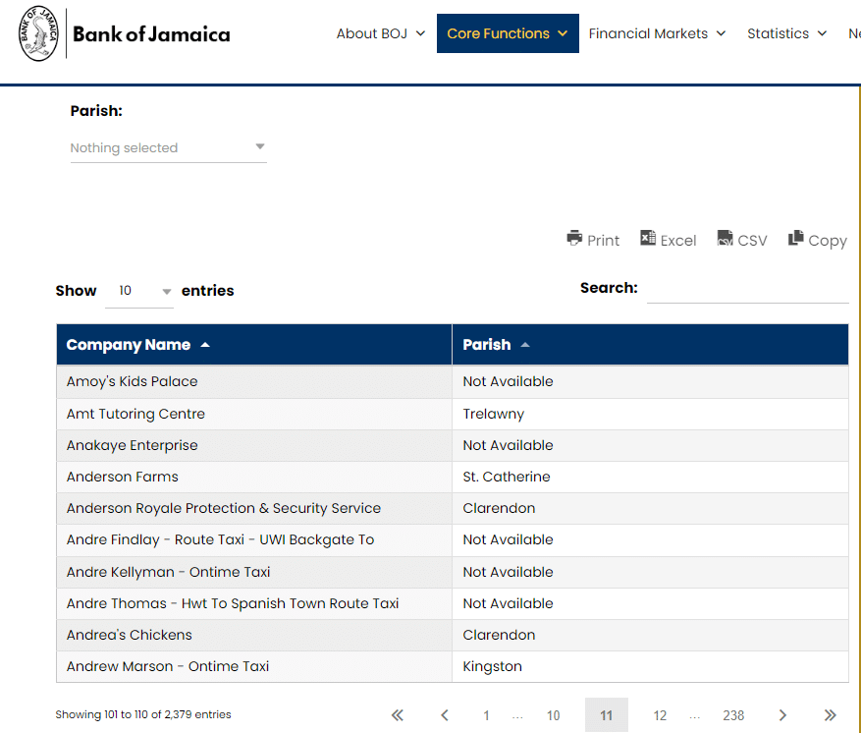Viewport: 861px width, 733px height.
Task: Open the Core Functions menu
Action: pyautogui.click(x=507, y=33)
